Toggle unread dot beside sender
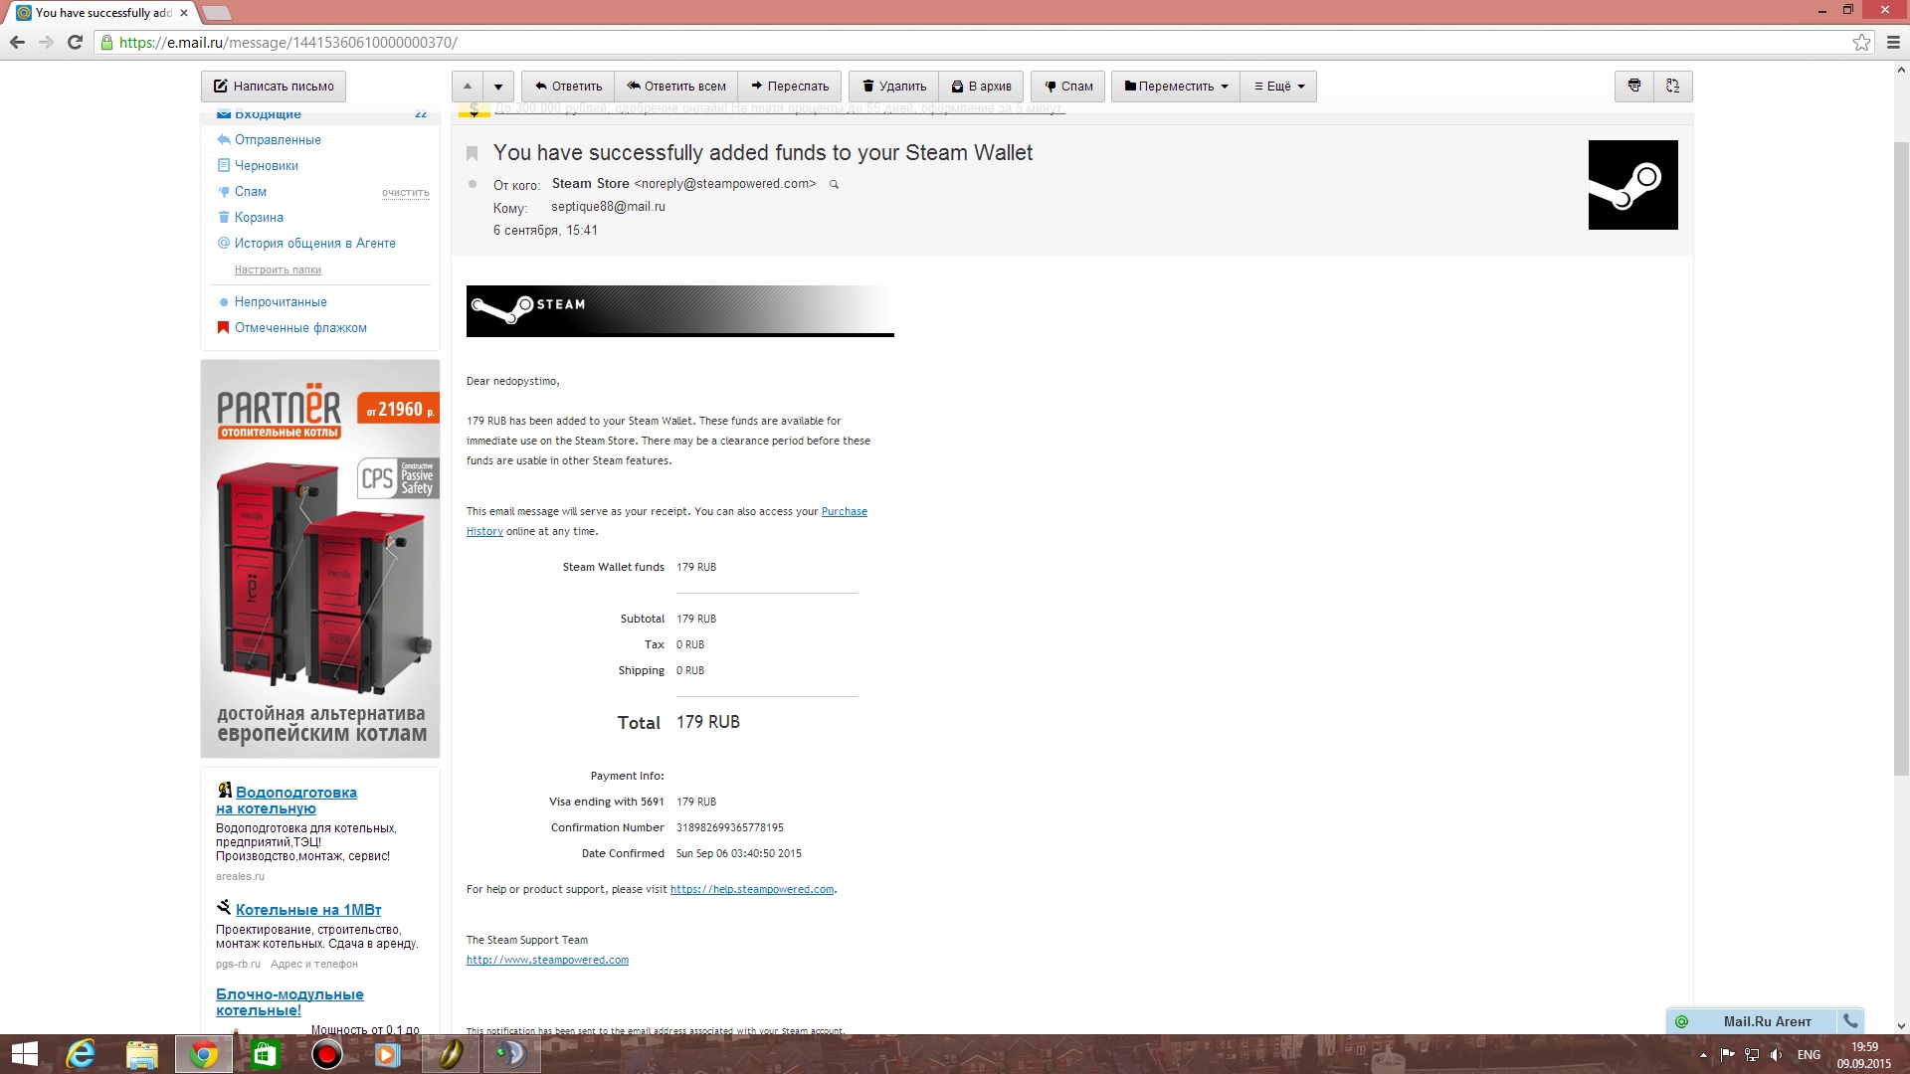This screenshot has width=1910, height=1074. [473, 184]
